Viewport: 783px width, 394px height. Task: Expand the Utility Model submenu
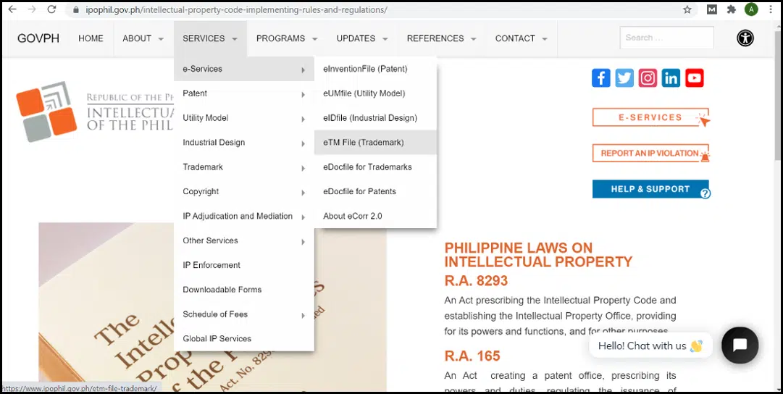[243, 118]
